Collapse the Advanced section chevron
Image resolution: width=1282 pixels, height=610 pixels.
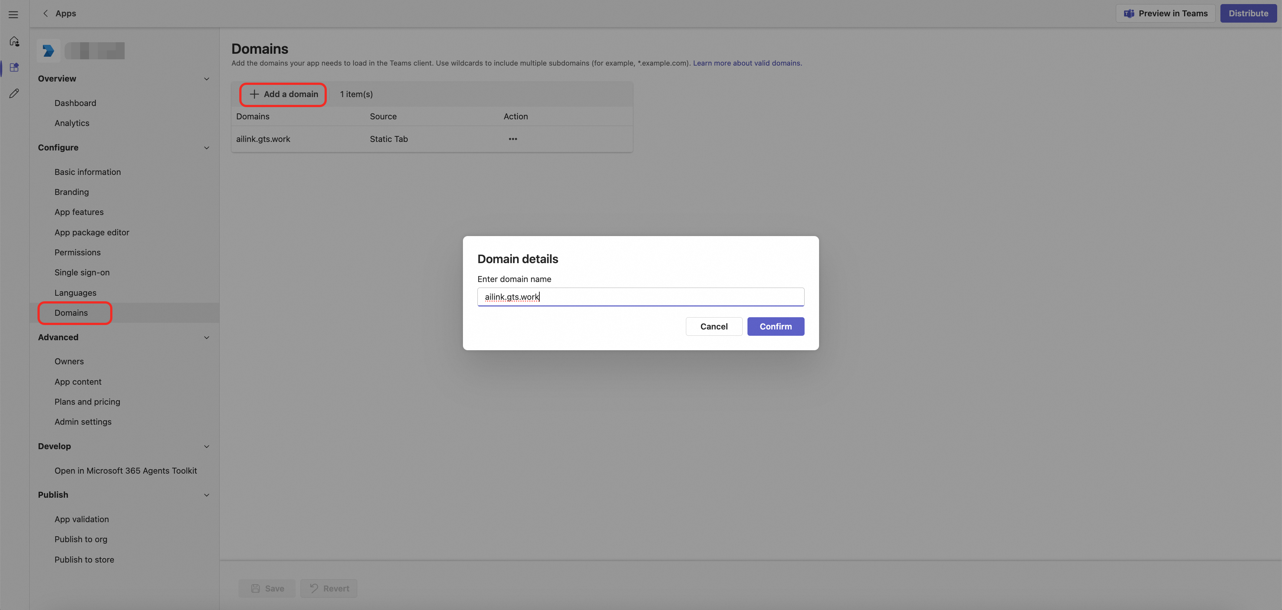207,338
